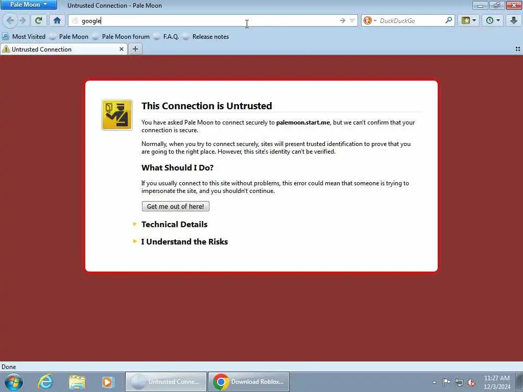Click the Get me out of here! button
The height and width of the screenshot is (392, 523).
point(176,206)
